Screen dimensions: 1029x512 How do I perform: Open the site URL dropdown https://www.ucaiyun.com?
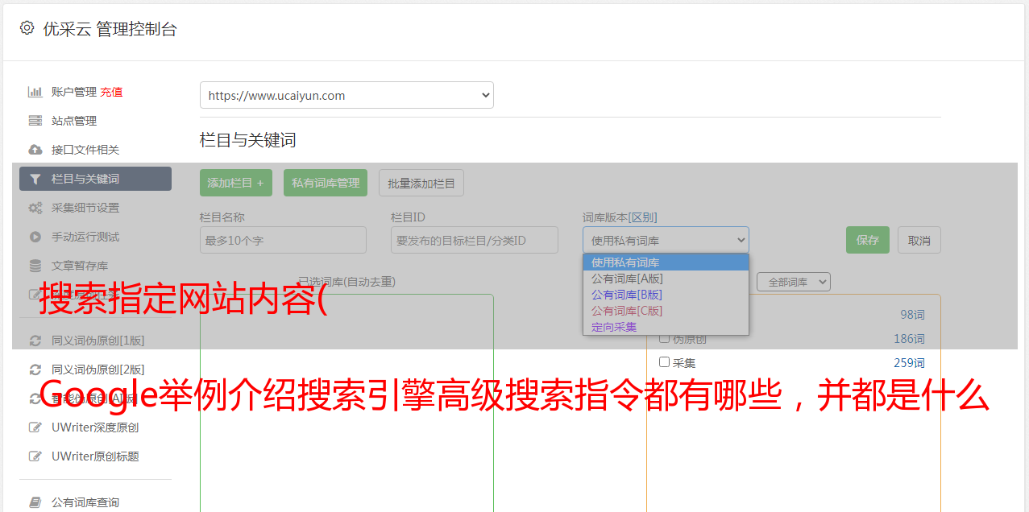346,95
